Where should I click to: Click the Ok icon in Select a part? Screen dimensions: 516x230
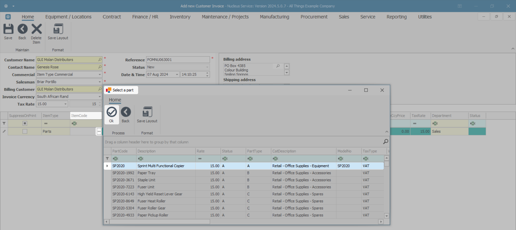point(112,112)
